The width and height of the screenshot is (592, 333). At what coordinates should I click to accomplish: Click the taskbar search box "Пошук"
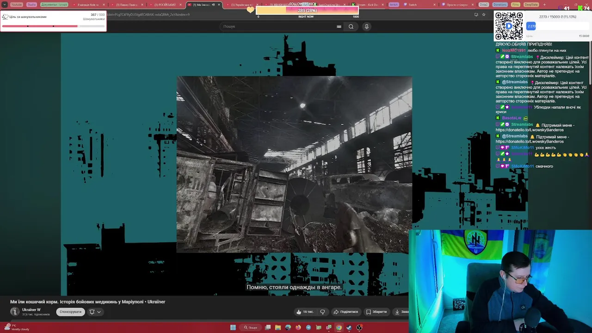pyautogui.click(x=251, y=327)
